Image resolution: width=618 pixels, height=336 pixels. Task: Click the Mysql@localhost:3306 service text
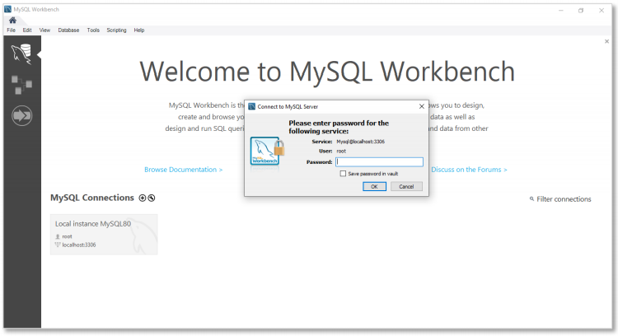point(361,142)
